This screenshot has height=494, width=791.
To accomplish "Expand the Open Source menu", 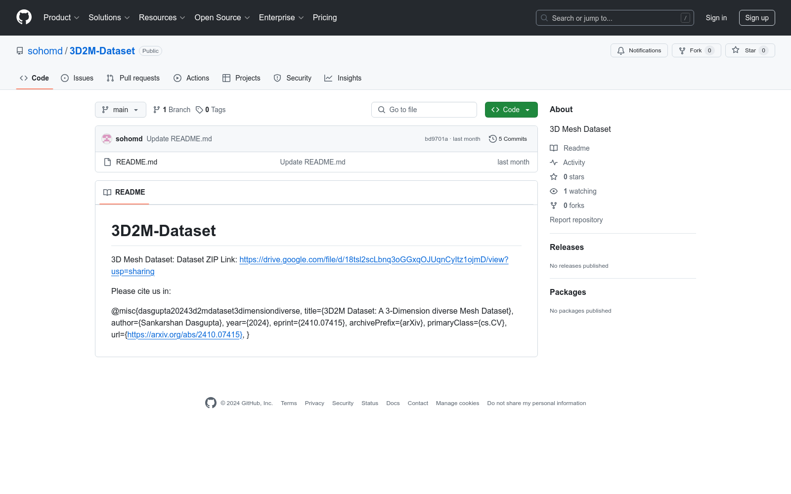I will 222,17.
